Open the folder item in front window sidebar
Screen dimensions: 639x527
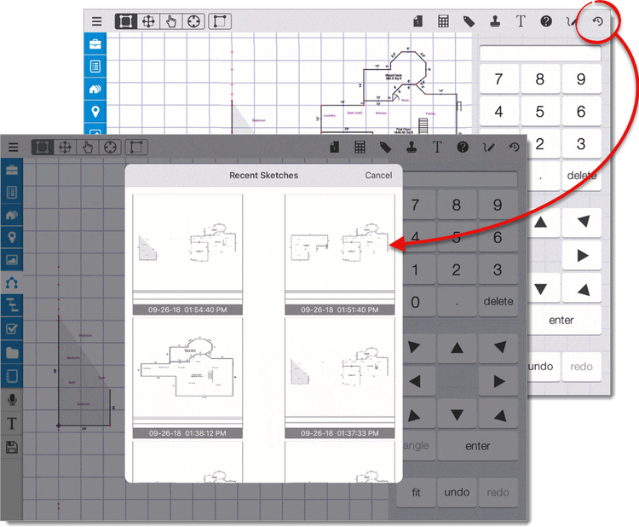pyautogui.click(x=12, y=352)
